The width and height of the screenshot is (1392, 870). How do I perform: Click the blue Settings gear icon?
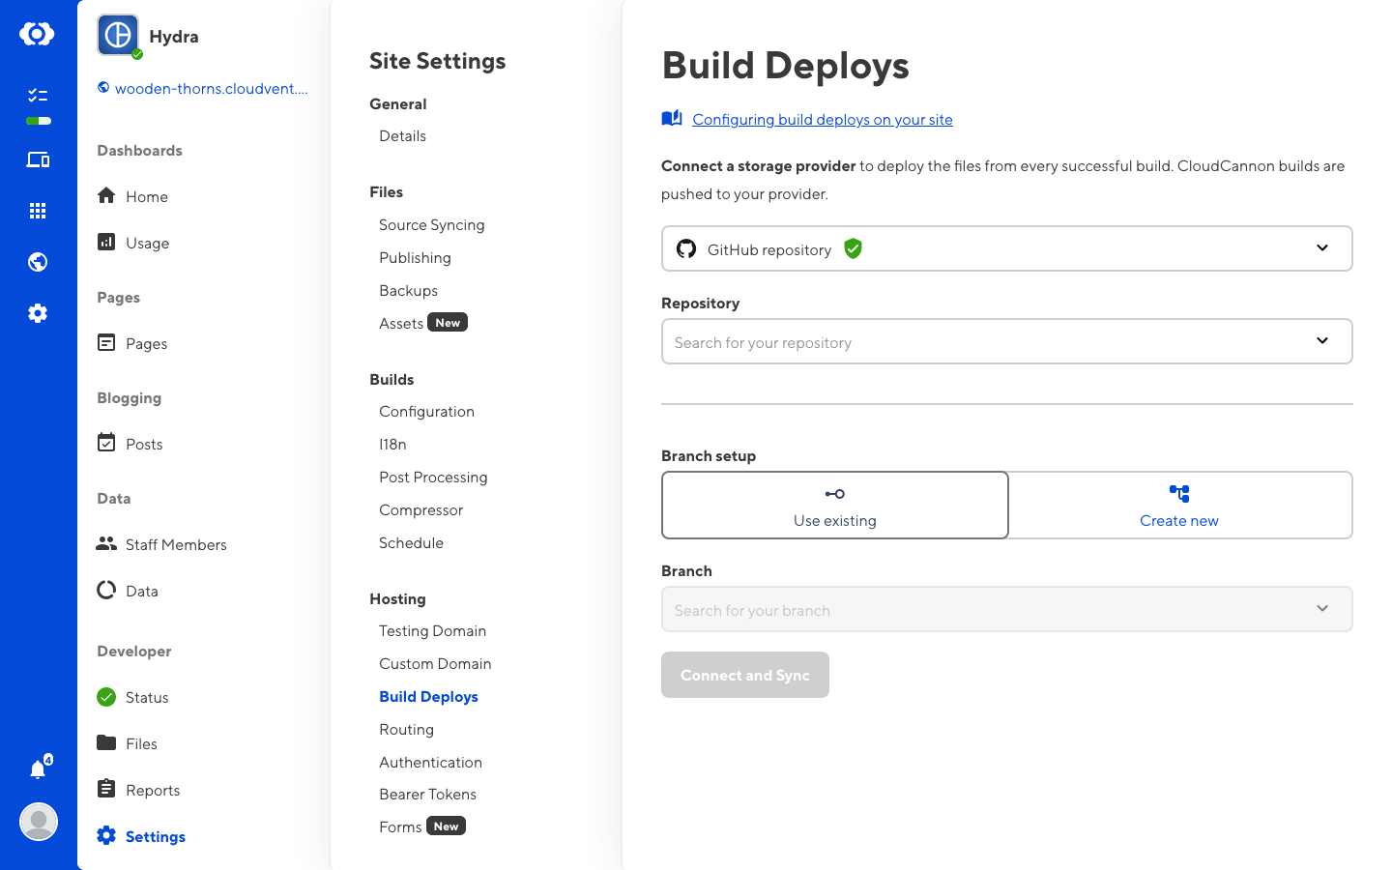pos(106,835)
